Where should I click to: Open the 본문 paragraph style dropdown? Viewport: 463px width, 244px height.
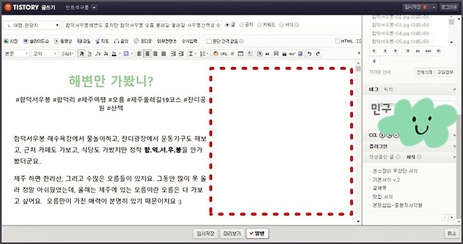[x=17, y=53]
